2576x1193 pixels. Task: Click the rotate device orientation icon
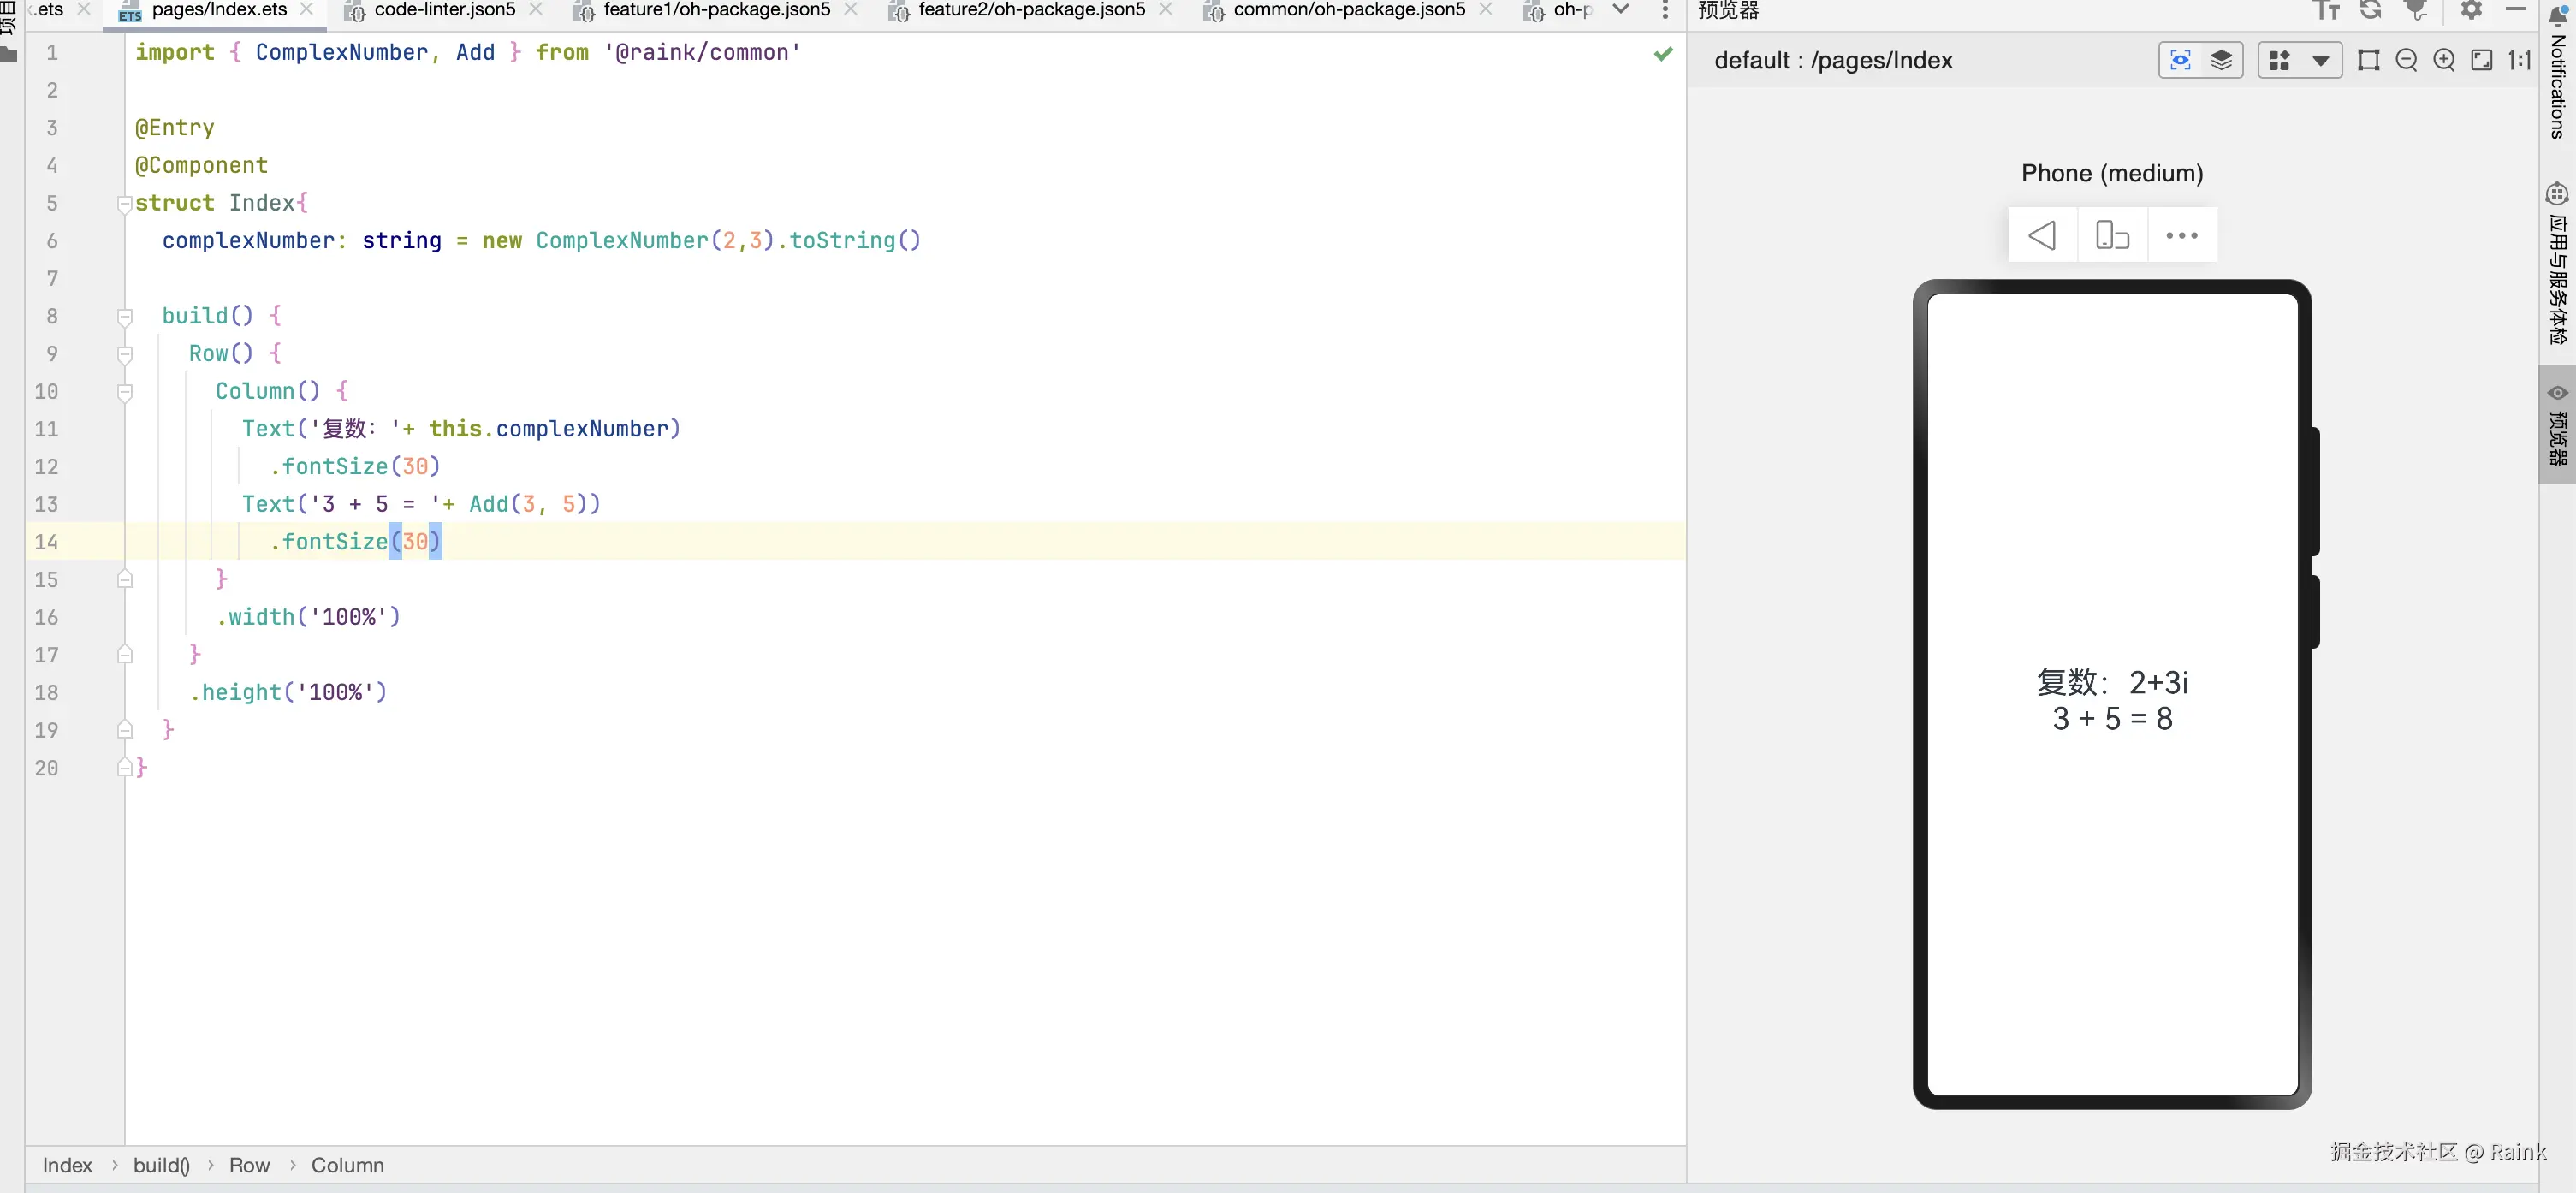click(2112, 236)
